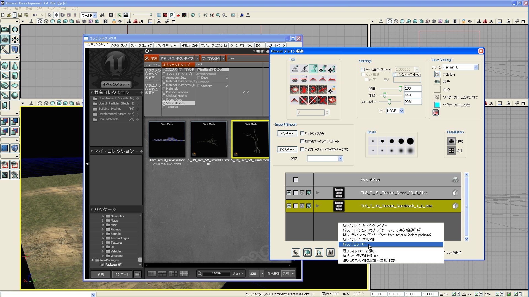
Task: Enable the ハイトマップのみ checkbox
Action: (302, 133)
